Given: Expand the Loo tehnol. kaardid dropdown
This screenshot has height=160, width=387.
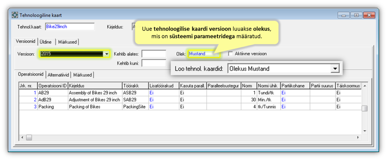Looking at the screenshot, I should [335, 69].
